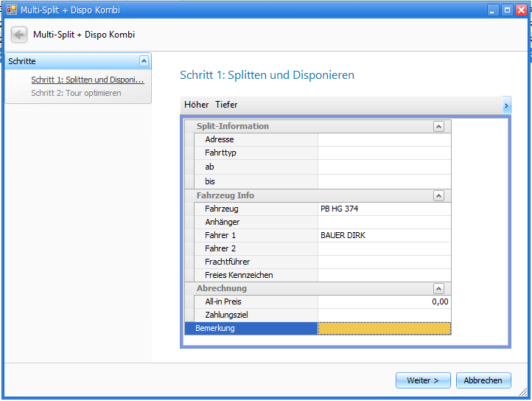This screenshot has height=401, width=532.
Task: Click the highlighted Bemerkung value field
Action: point(384,329)
